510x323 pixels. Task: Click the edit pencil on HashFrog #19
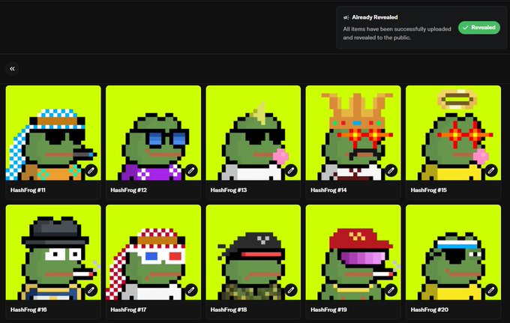tap(391, 290)
